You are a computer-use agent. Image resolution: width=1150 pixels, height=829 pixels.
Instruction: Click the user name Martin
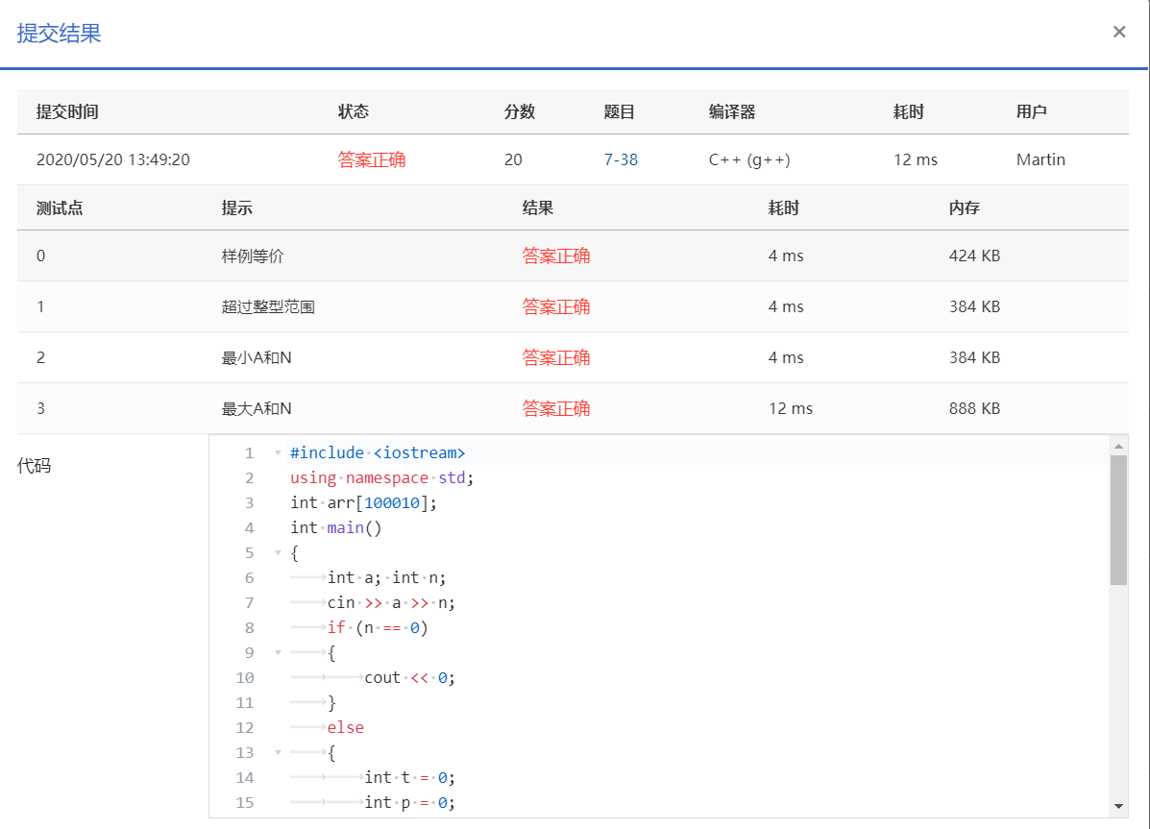[1040, 159]
